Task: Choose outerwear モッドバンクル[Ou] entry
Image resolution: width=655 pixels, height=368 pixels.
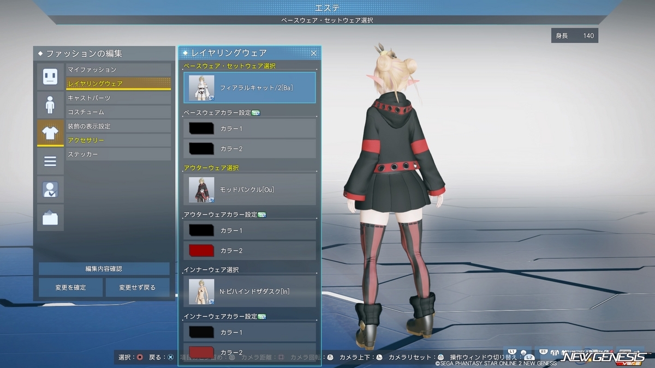Action: tap(249, 189)
